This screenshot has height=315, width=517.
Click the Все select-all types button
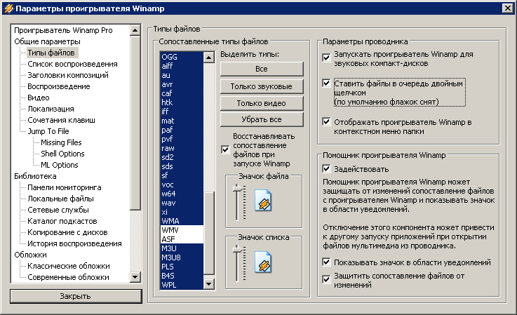pos(261,69)
